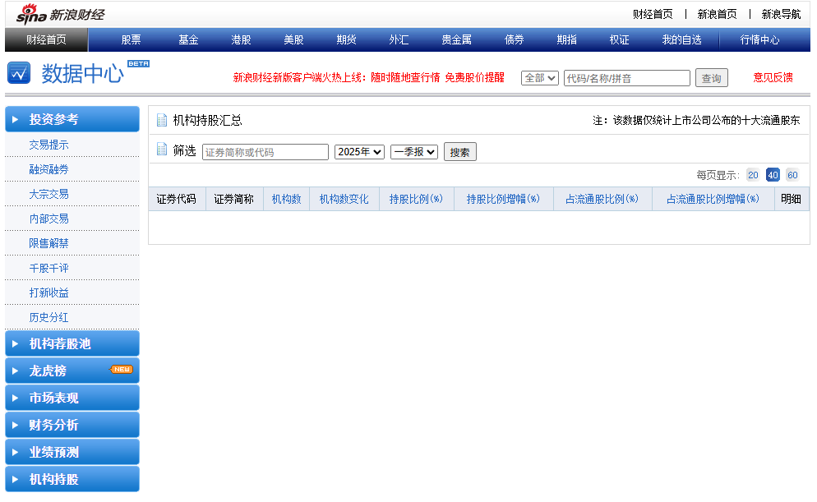Open the 基金 navigation tab
This screenshot has height=502, width=817.
click(x=188, y=39)
